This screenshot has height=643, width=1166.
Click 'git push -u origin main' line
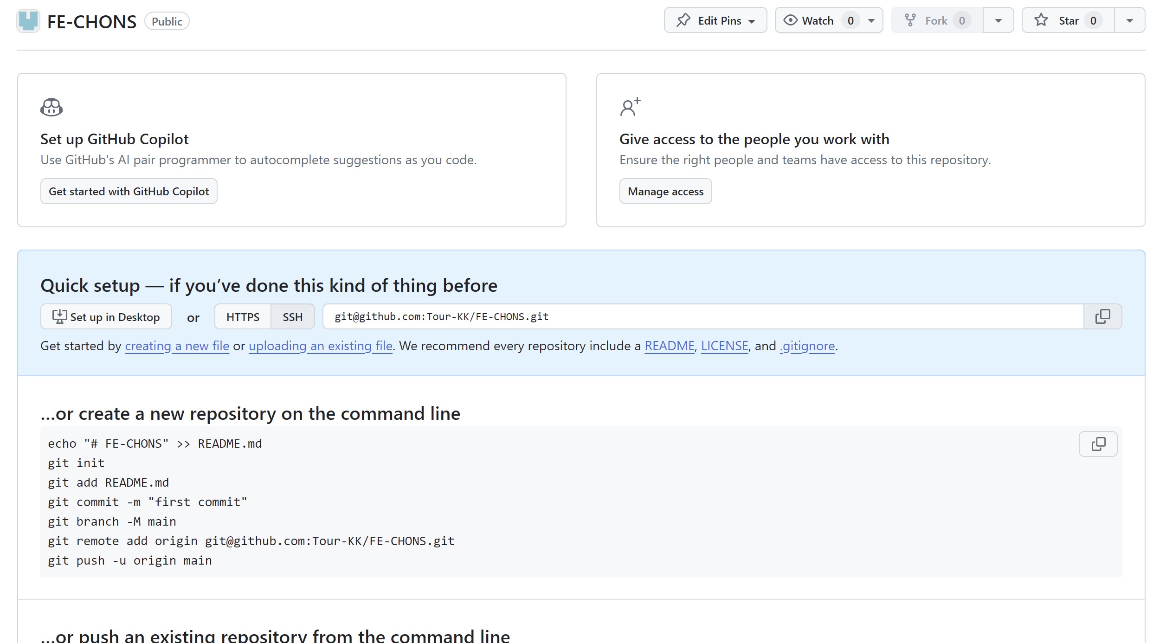coord(130,560)
